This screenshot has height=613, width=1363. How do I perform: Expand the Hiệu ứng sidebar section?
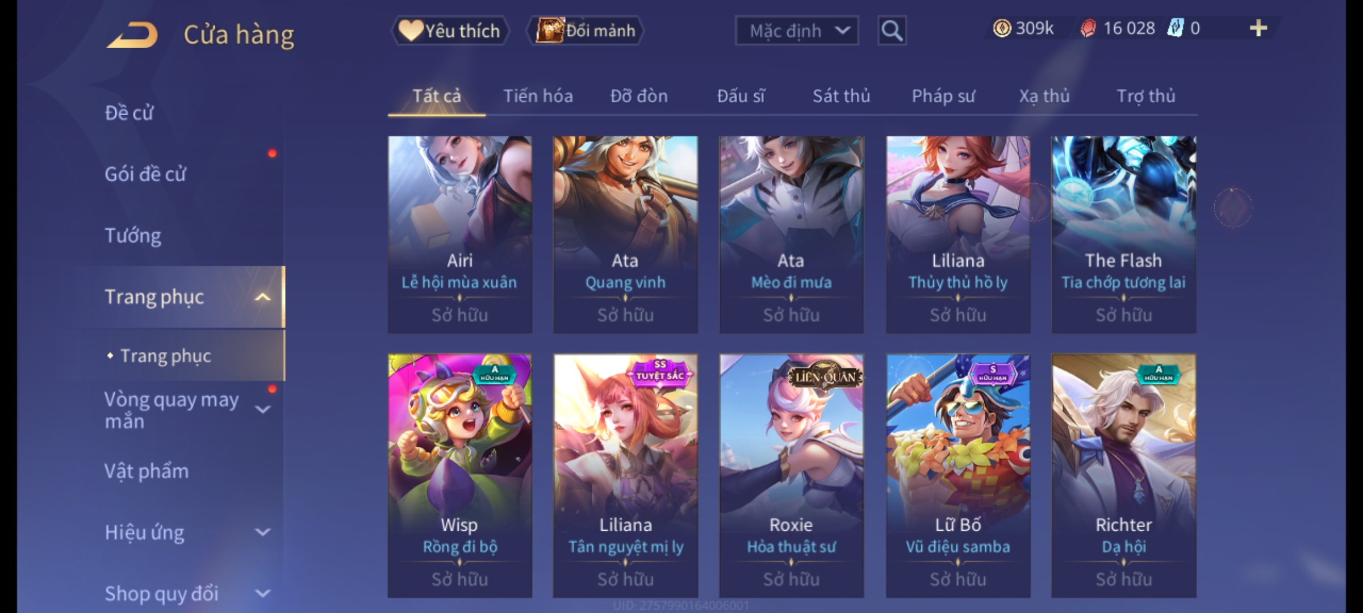[x=262, y=532]
